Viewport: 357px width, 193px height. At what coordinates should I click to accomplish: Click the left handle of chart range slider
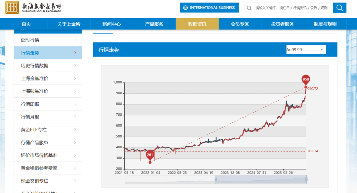(x=216, y=179)
